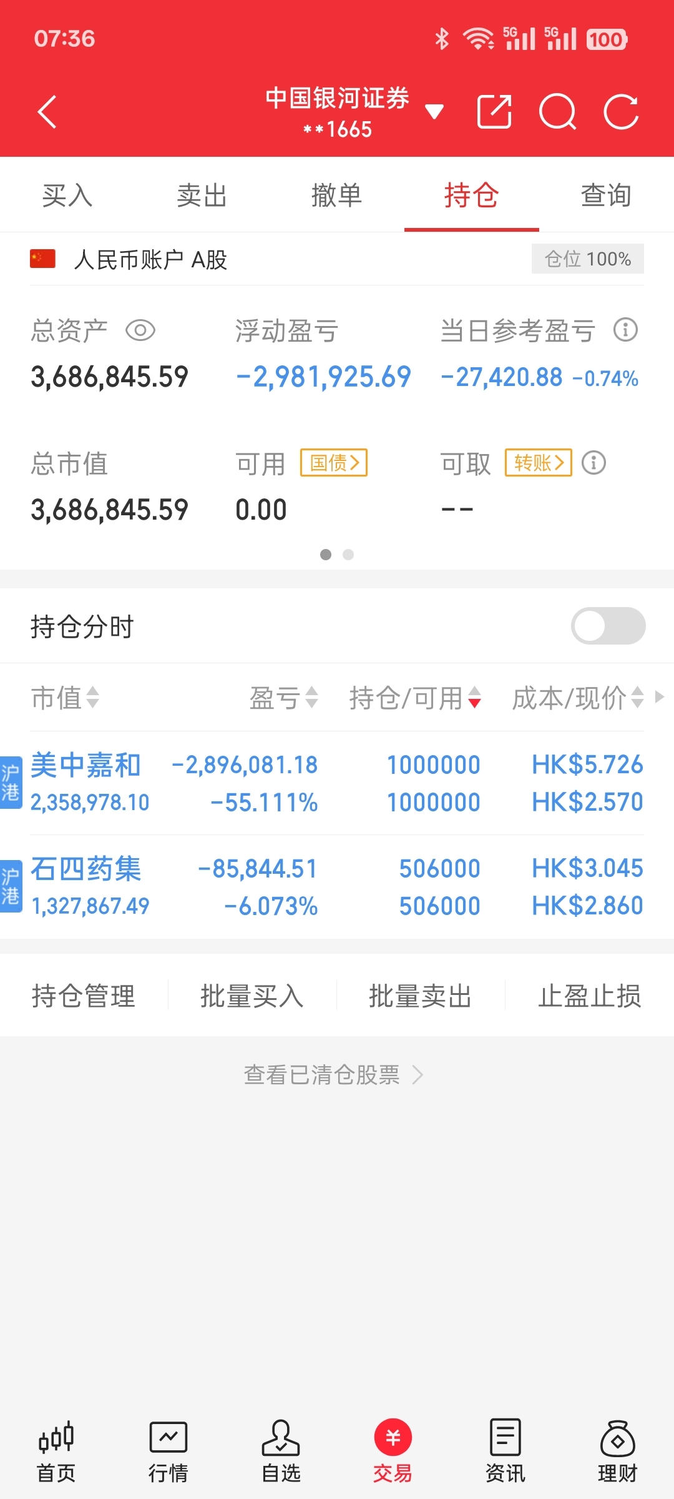This screenshot has width=674, height=1499.
Task: Go to 首页 in bottom navigation
Action: point(56,1450)
